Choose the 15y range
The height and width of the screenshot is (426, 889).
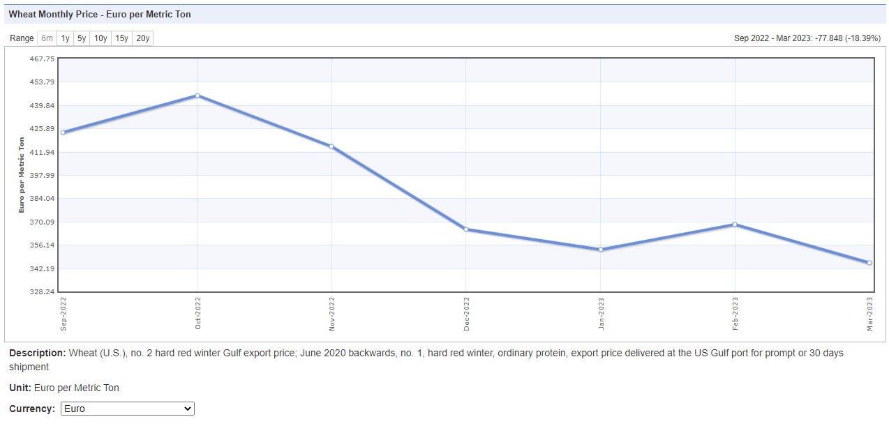pyautogui.click(x=121, y=38)
